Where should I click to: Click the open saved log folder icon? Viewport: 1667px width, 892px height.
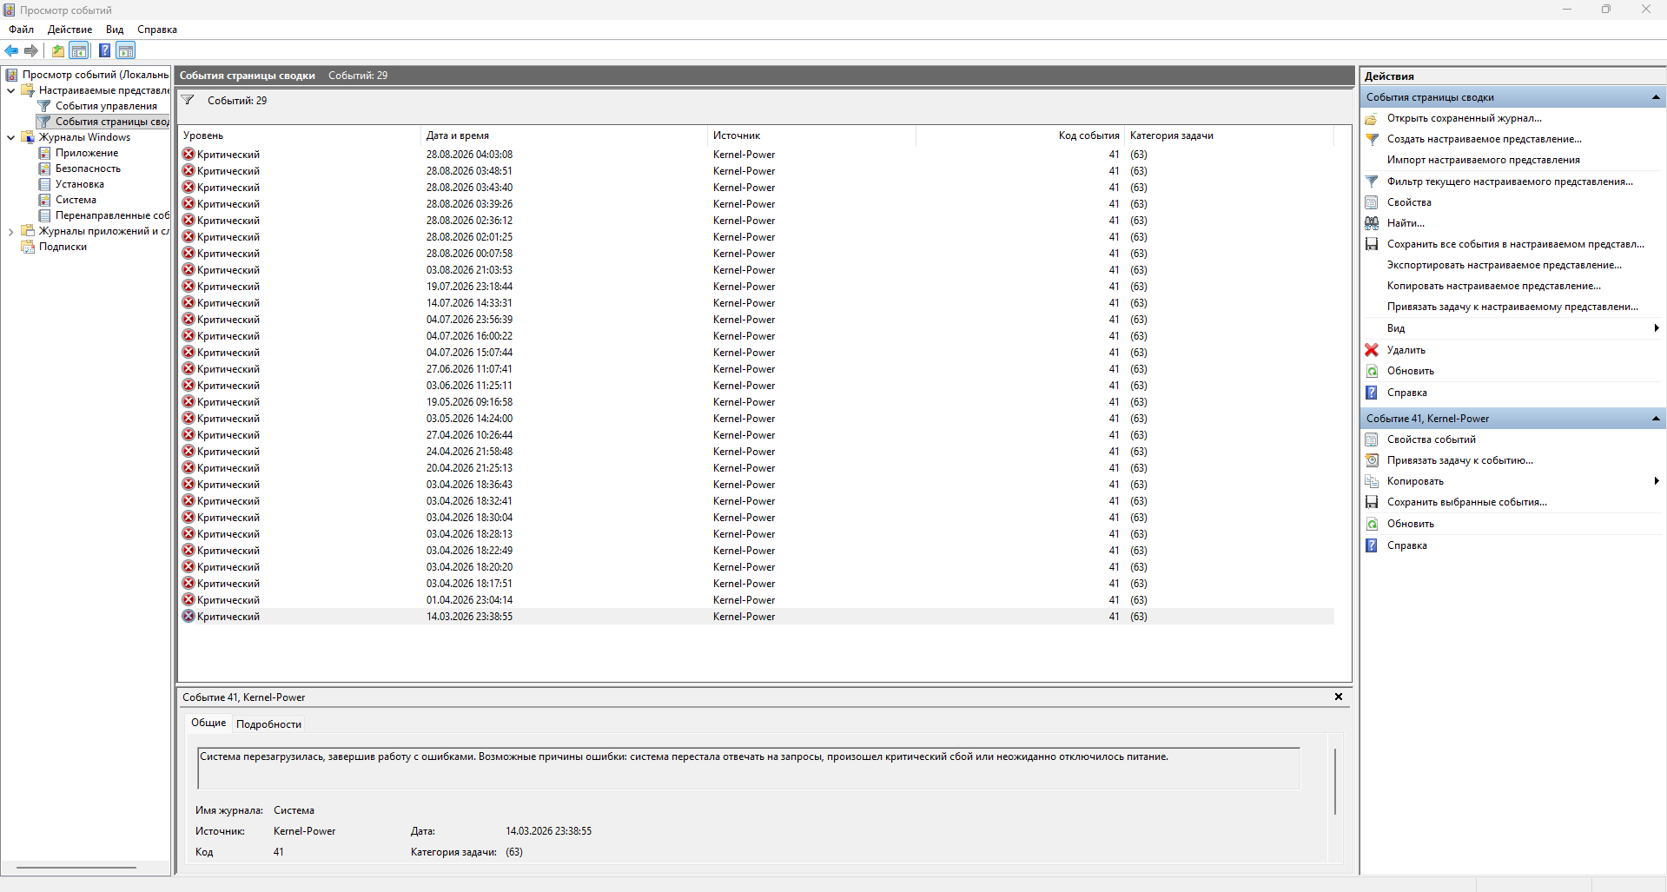click(x=1372, y=118)
